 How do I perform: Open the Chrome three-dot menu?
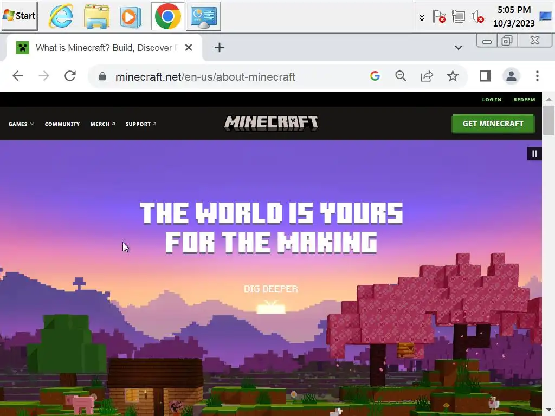click(x=537, y=76)
